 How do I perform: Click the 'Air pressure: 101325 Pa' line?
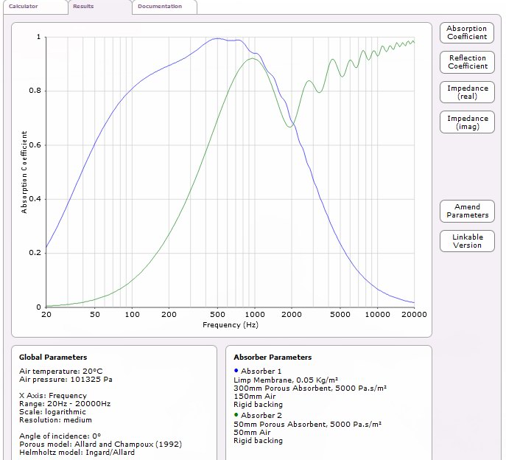66,379
